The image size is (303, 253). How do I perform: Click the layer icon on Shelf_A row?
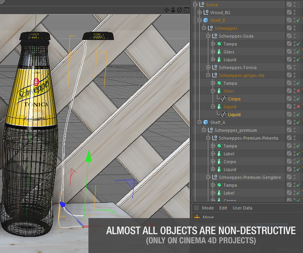pyautogui.click(x=289, y=122)
